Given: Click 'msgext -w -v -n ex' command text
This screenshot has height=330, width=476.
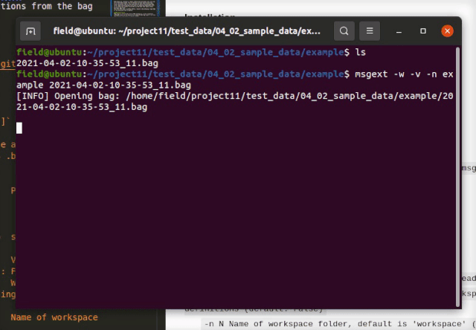Looking at the screenshot, I should (404, 74).
